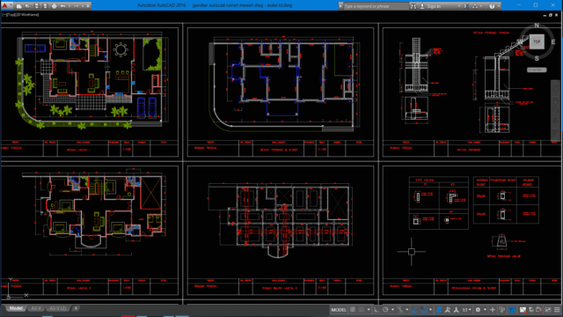Click the annotation visibility icon in status bar
Image resolution: width=563 pixels, height=317 pixels.
tap(439, 309)
